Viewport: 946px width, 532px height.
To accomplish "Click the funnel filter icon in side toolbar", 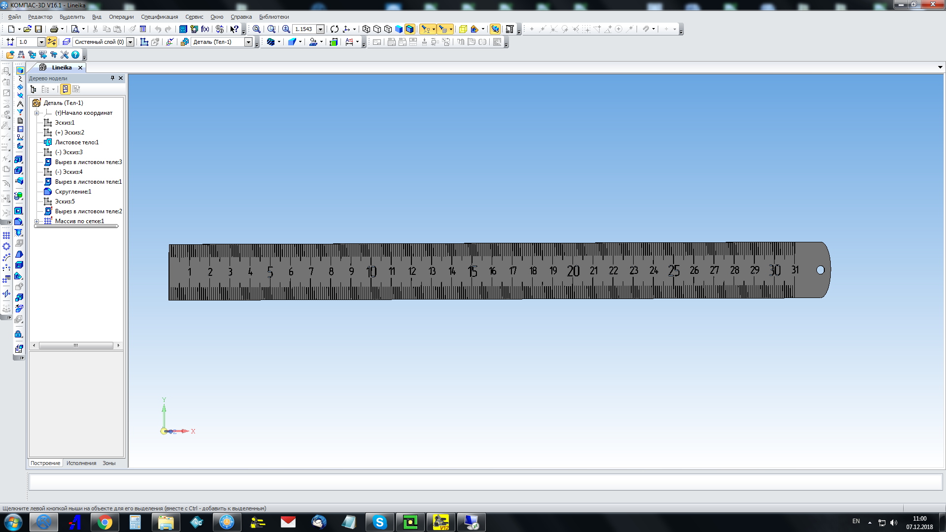I will pyautogui.click(x=20, y=112).
